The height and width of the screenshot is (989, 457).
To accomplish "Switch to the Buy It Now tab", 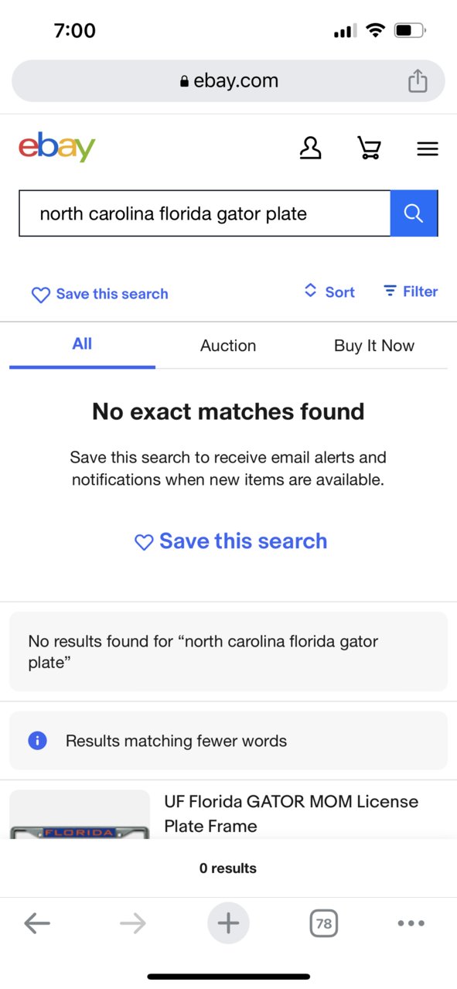I will coord(374,346).
